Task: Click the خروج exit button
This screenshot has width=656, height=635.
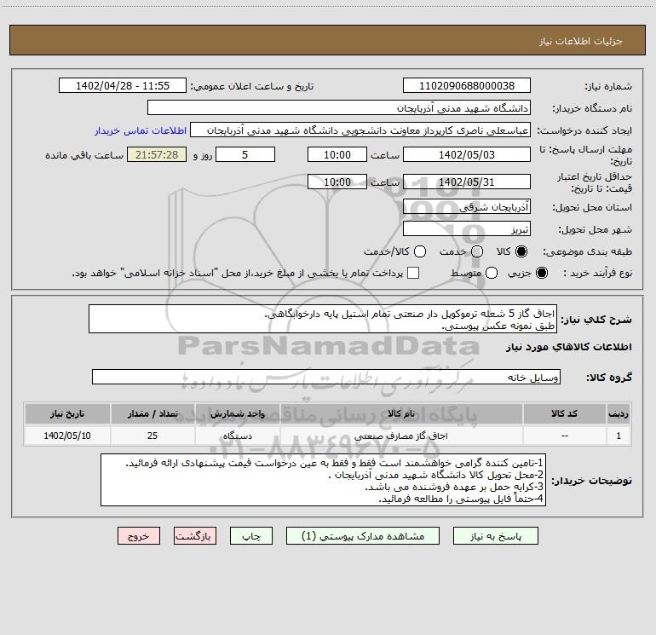Action: click(x=139, y=536)
